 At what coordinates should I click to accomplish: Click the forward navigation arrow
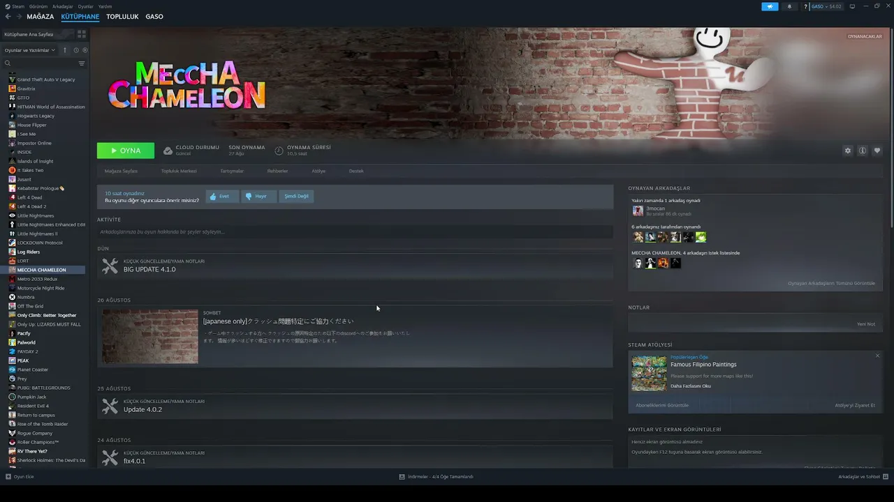coord(19,17)
